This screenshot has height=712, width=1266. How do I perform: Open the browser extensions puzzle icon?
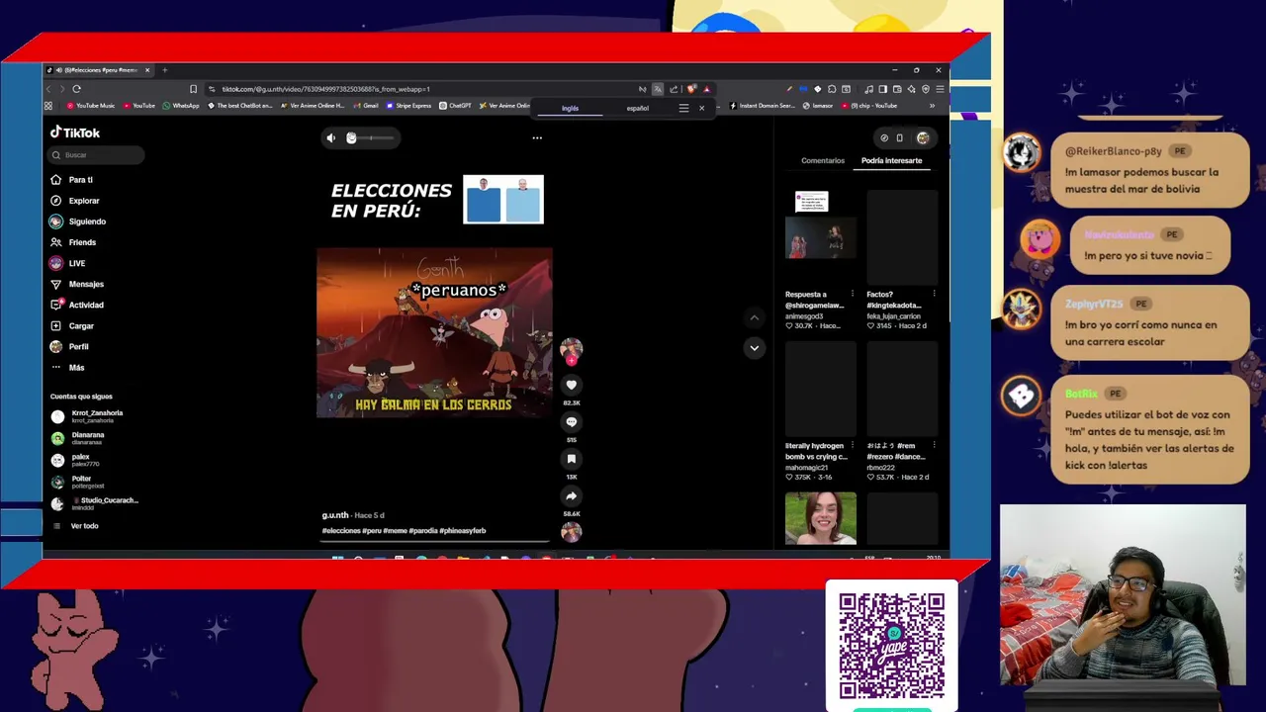[832, 89]
